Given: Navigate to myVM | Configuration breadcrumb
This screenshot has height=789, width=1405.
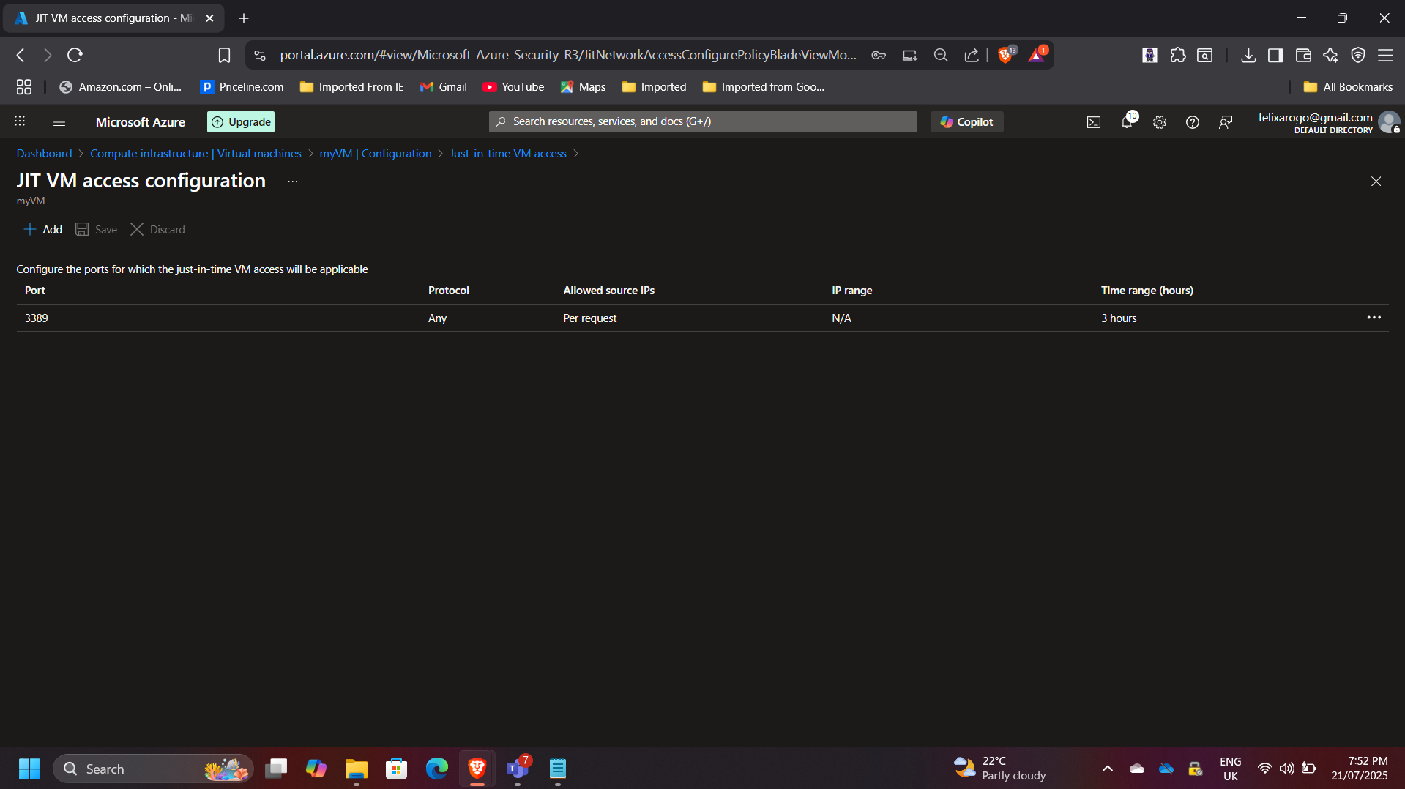Looking at the screenshot, I should (375, 154).
